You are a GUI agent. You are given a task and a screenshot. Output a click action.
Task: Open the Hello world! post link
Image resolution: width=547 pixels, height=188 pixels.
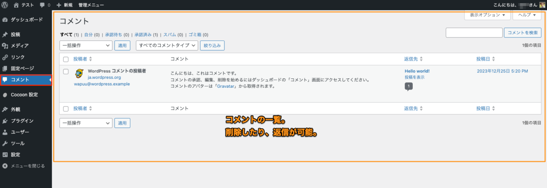pos(417,71)
